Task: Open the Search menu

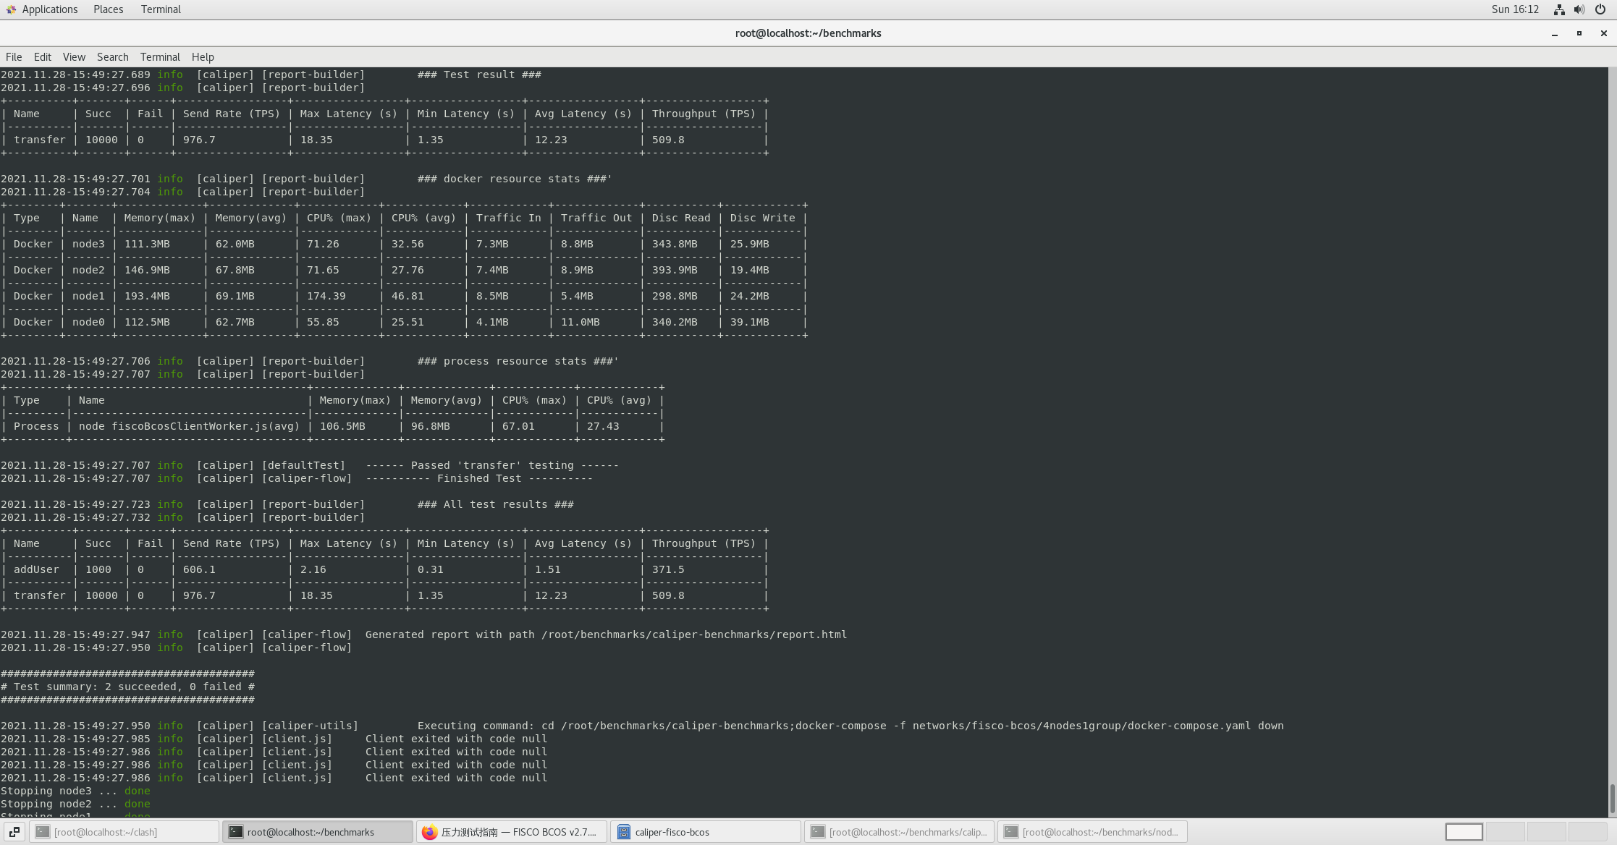Action: [112, 57]
